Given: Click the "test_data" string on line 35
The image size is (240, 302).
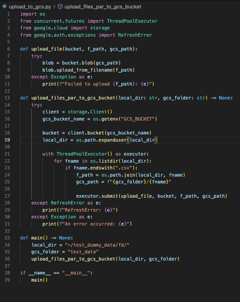Looking at the screenshot, I should [83, 252].
